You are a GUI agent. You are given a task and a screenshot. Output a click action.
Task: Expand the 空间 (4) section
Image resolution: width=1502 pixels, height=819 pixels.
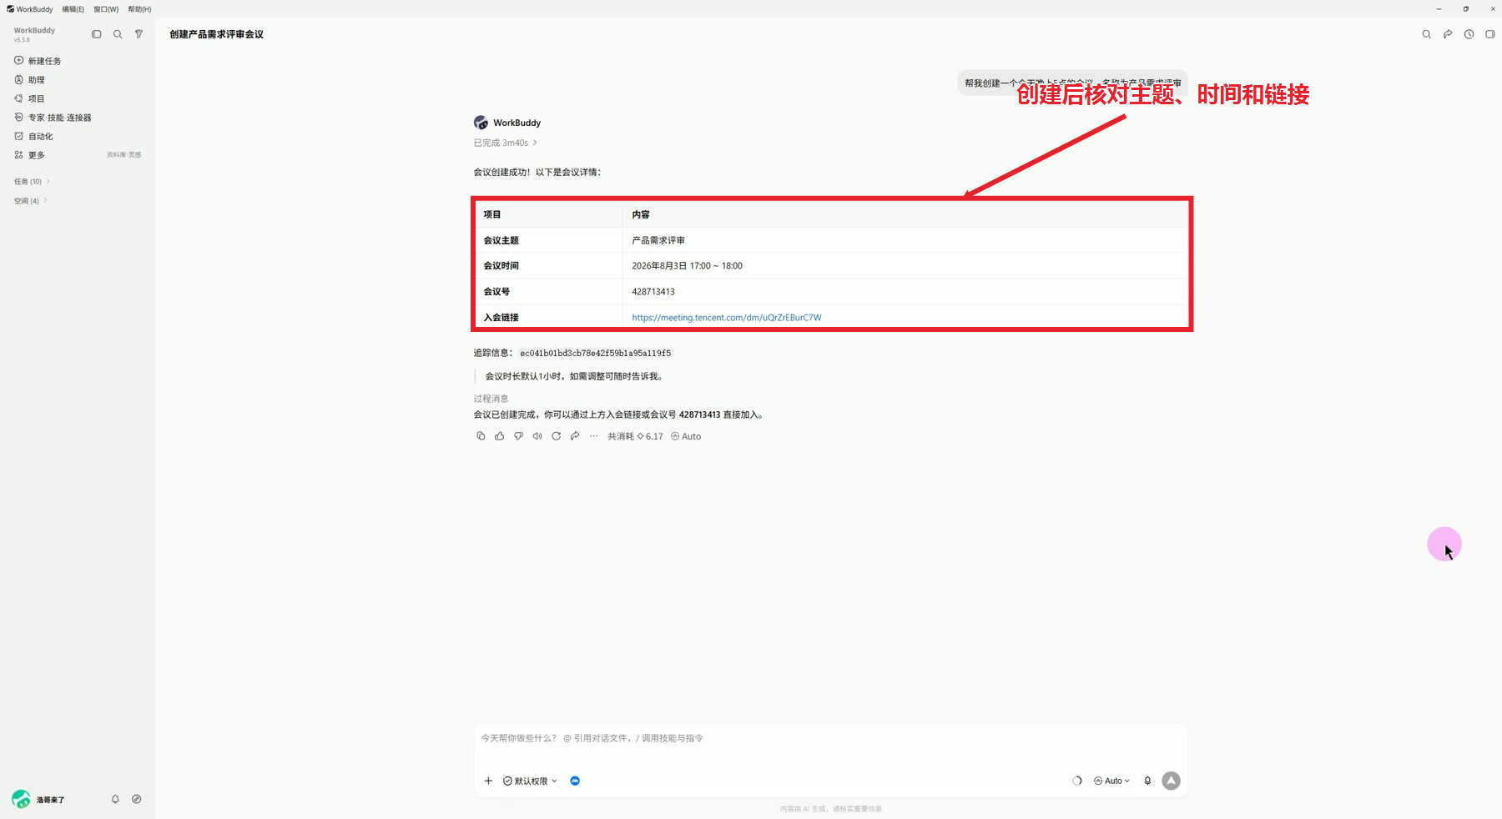coord(30,200)
